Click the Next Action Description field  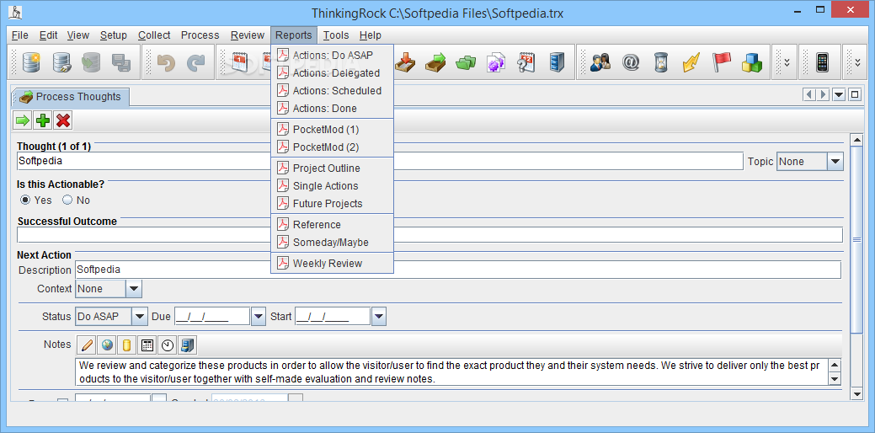tap(457, 270)
